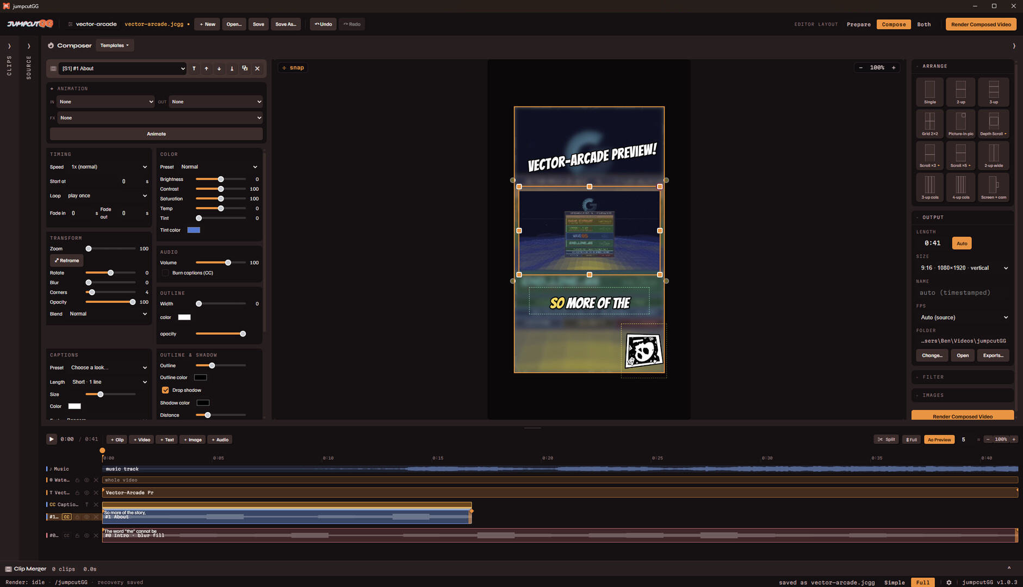Select the Screen + cam layout
Image resolution: width=1023 pixels, height=587 pixels.
coord(994,187)
